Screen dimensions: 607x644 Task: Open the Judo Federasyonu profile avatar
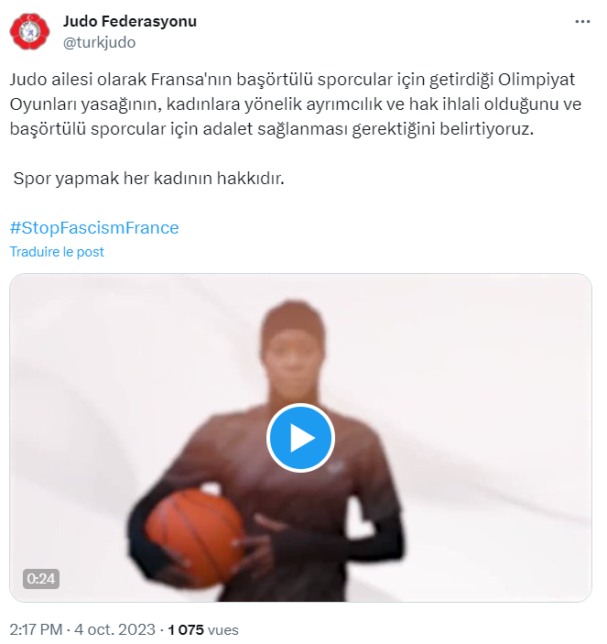[29, 31]
